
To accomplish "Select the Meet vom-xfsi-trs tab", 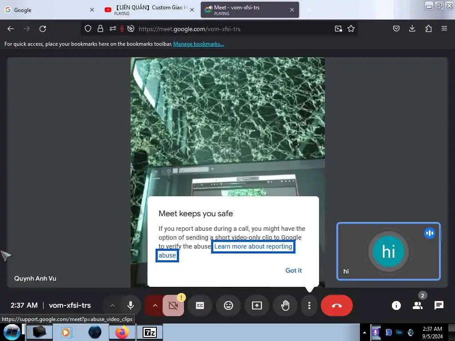I will [x=250, y=10].
